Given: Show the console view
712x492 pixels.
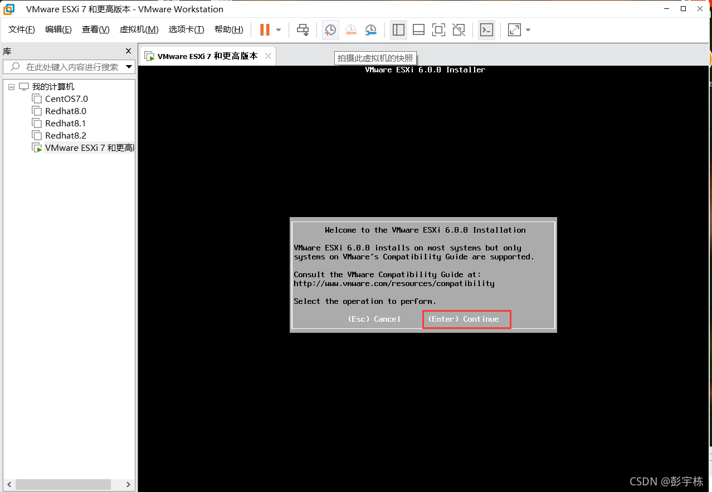Looking at the screenshot, I should pyautogui.click(x=486, y=30).
